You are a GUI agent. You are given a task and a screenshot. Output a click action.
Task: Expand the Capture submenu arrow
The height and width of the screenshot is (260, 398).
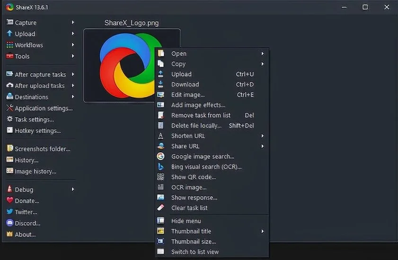pos(73,22)
